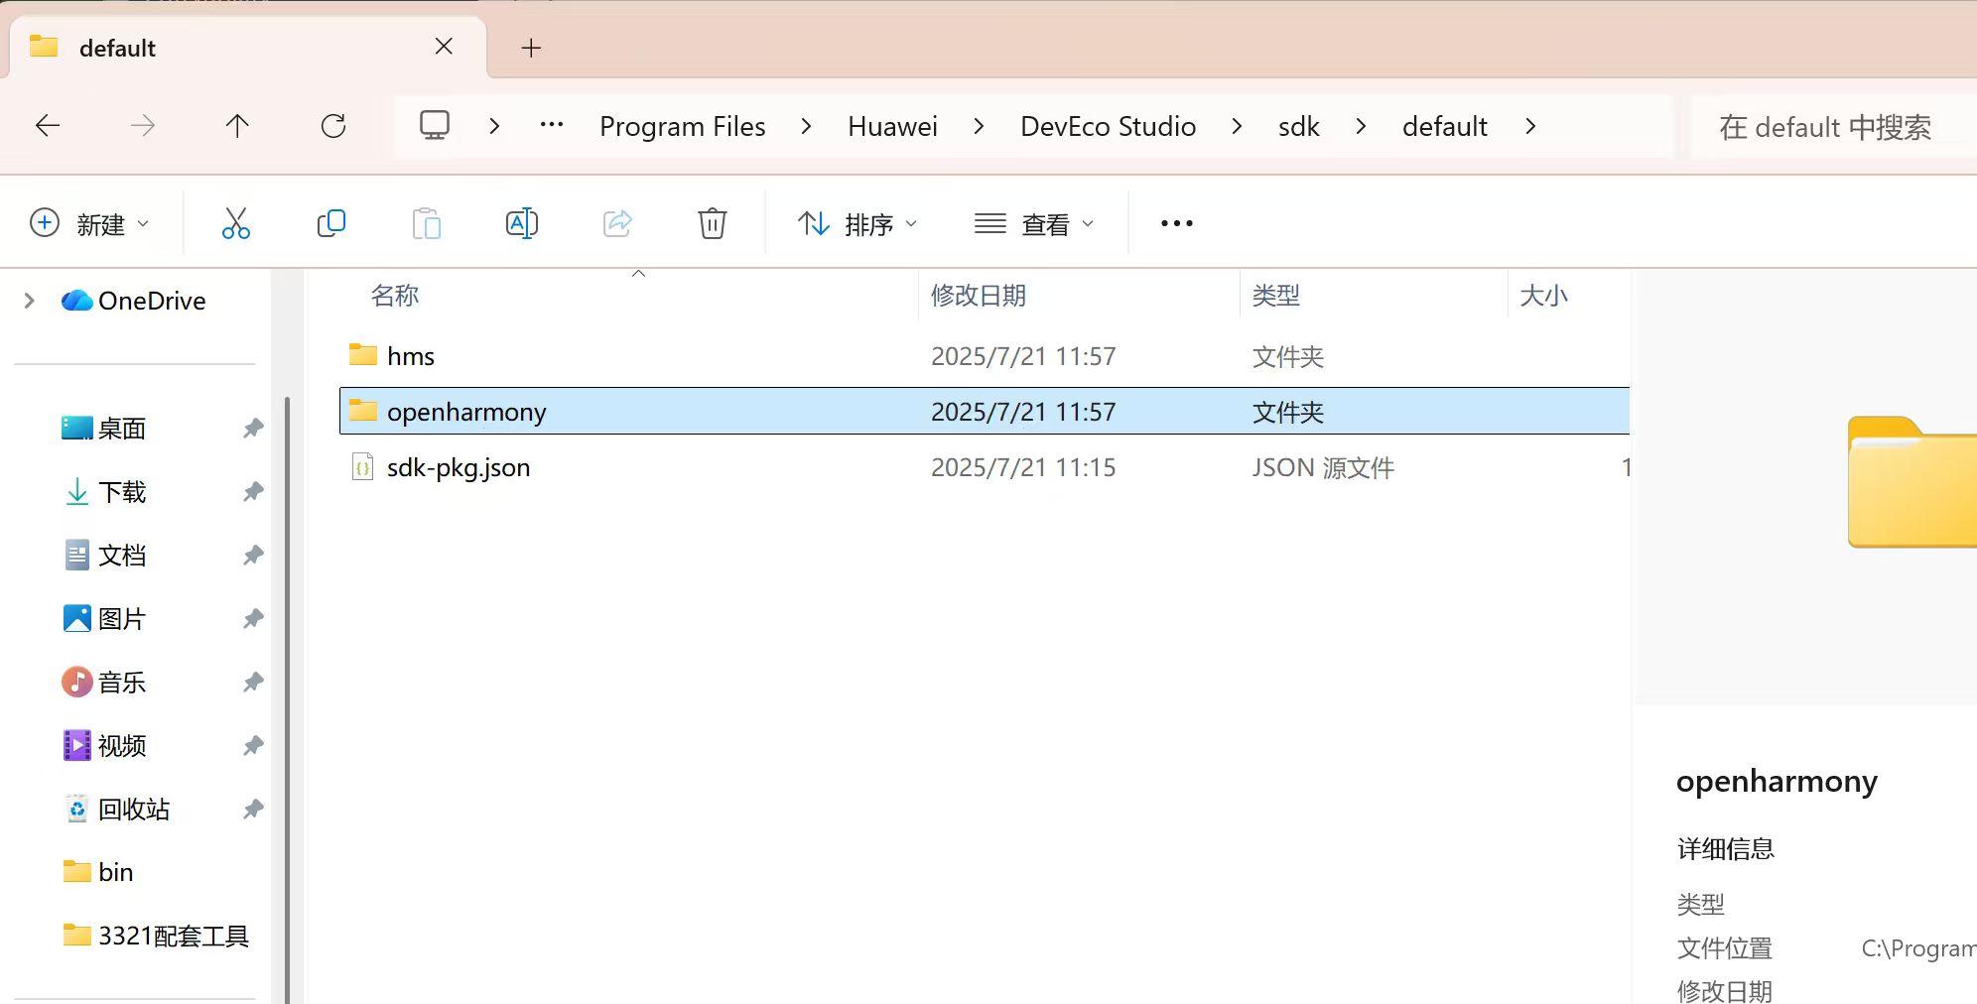
Task: Copy the selected item using toolbar
Action: (x=330, y=223)
